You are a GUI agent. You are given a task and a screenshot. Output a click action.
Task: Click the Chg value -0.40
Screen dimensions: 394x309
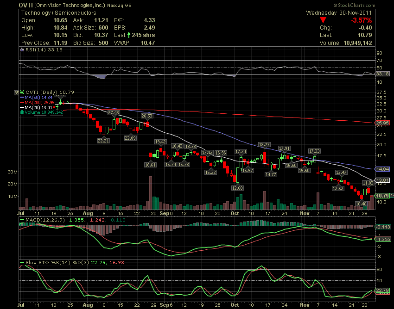(x=365, y=28)
